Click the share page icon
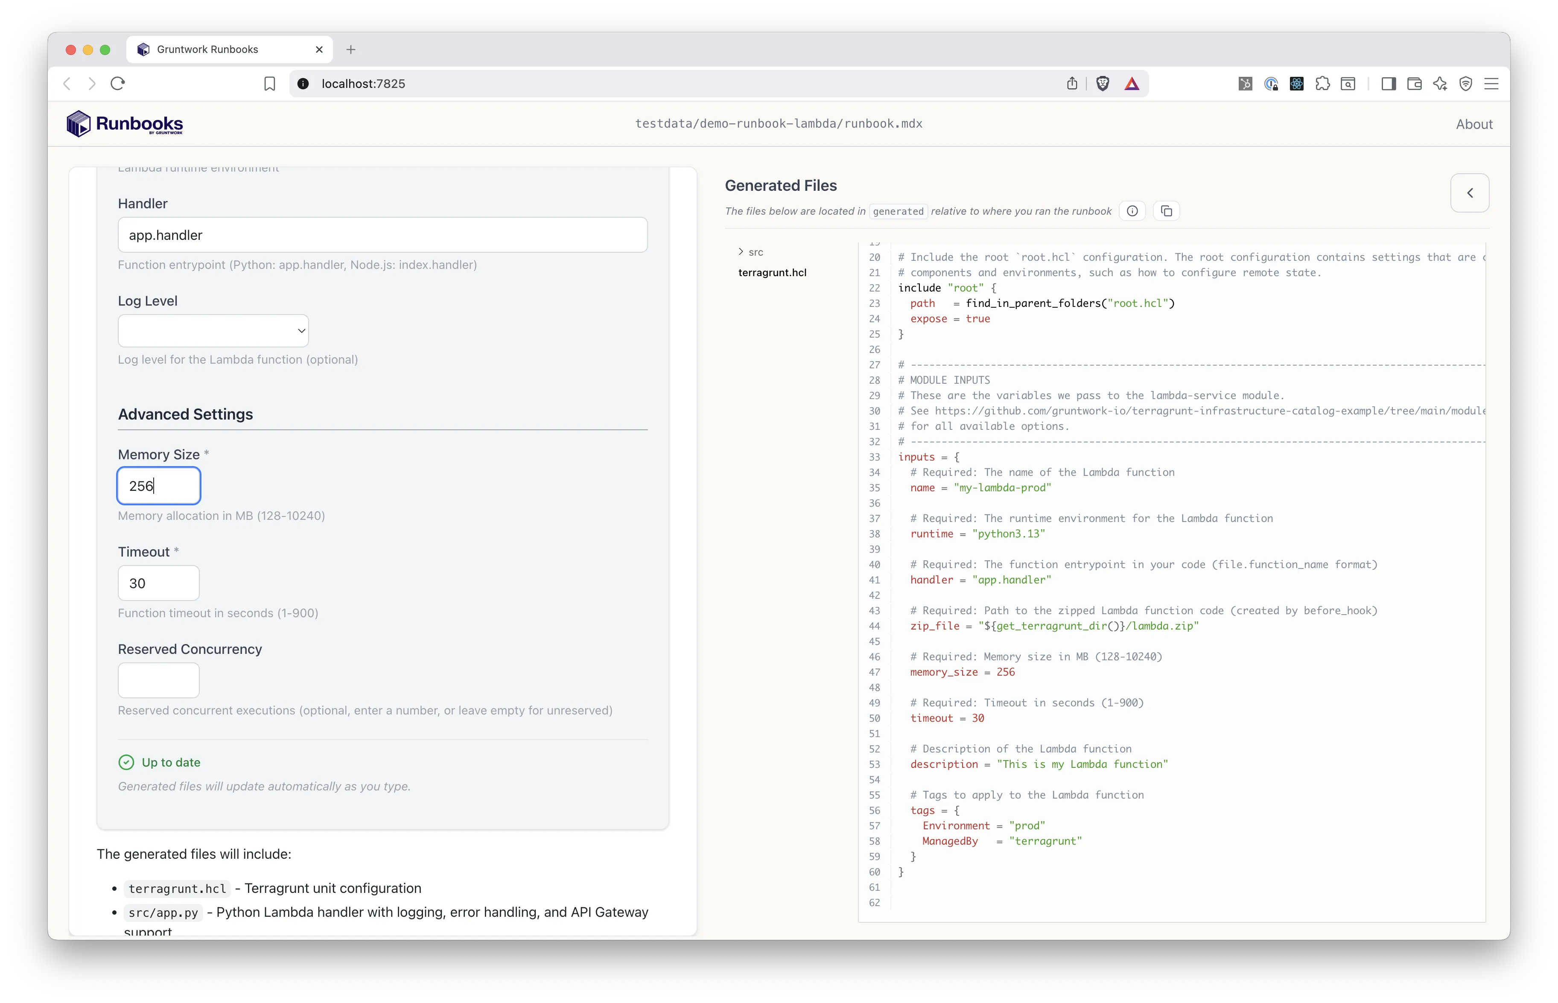This screenshot has height=1003, width=1558. tap(1072, 83)
